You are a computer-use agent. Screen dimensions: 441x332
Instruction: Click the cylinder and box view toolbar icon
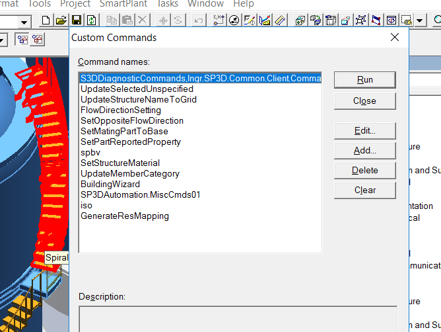(300, 21)
